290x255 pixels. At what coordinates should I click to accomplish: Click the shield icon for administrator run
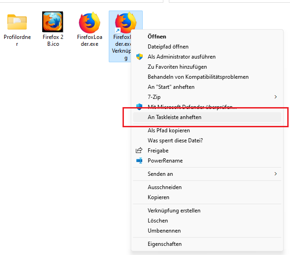pos(139,57)
